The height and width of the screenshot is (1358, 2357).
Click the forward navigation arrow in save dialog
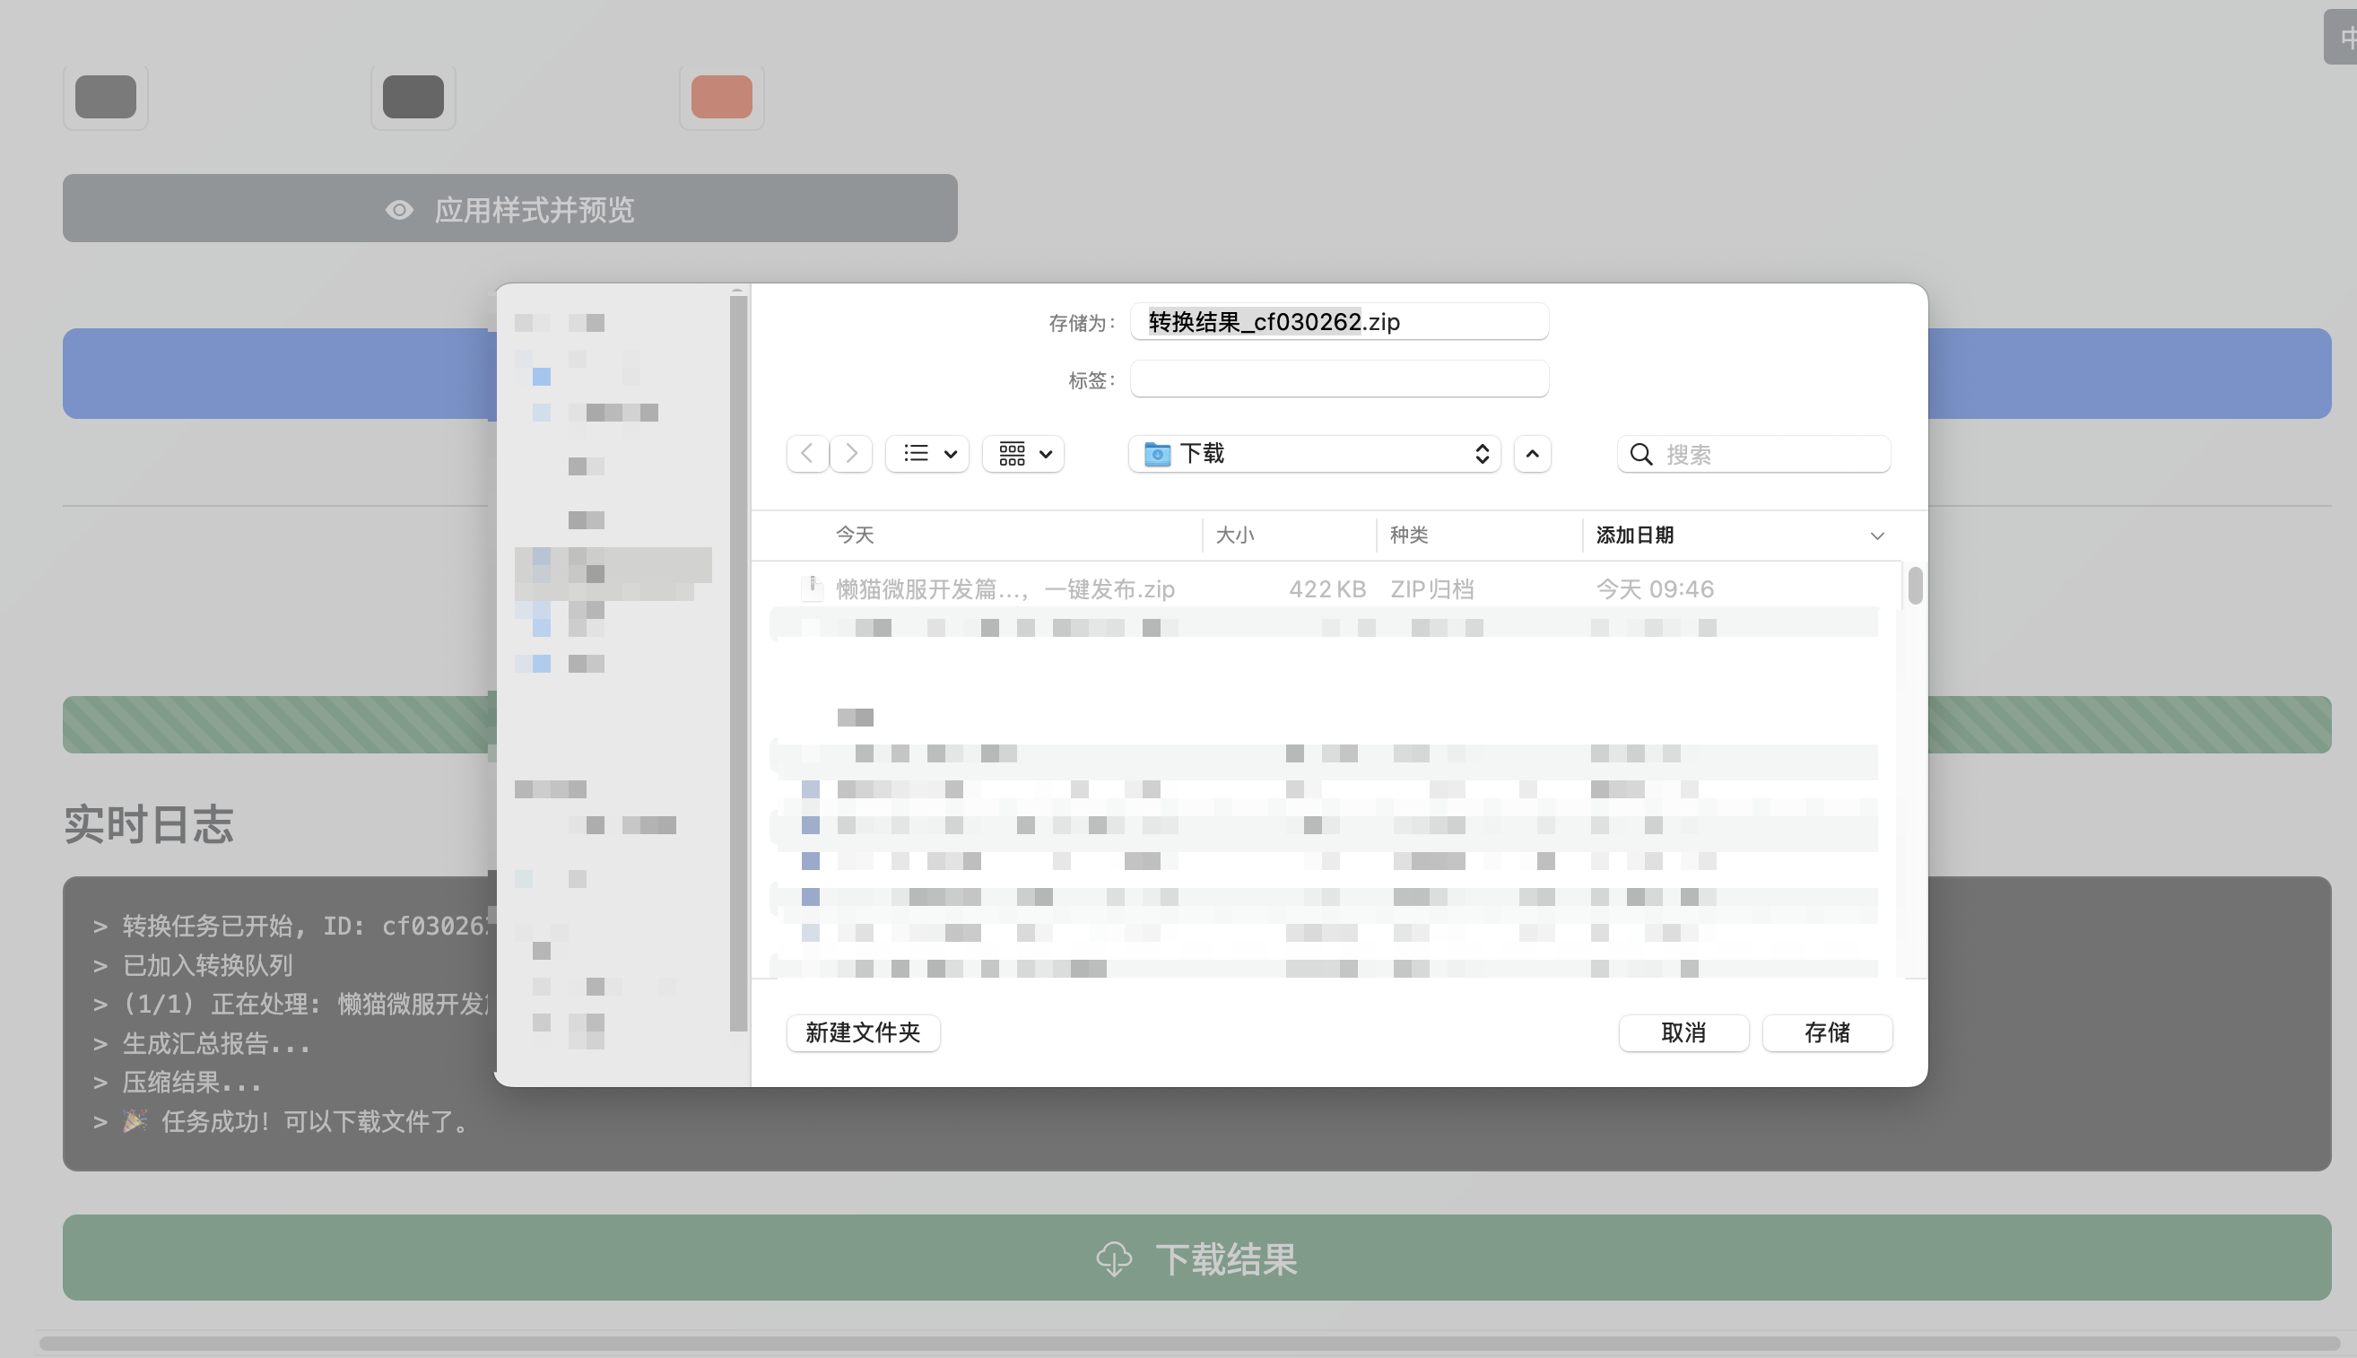(851, 453)
